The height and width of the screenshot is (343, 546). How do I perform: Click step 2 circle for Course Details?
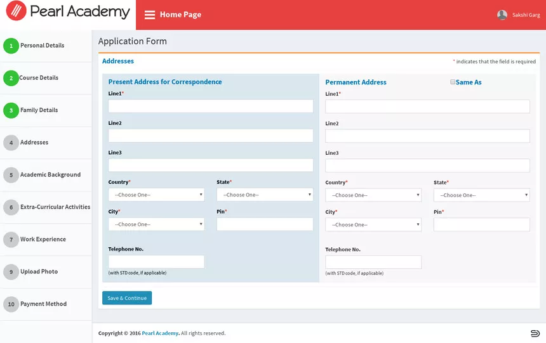point(11,78)
